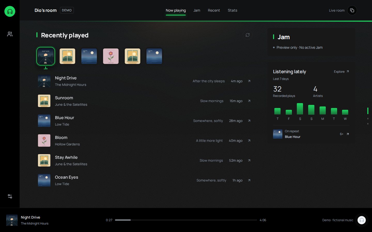Screen dimensions: 372x232
Task: Select the pink Bloom flower cover in carousel
Action: (111, 56)
